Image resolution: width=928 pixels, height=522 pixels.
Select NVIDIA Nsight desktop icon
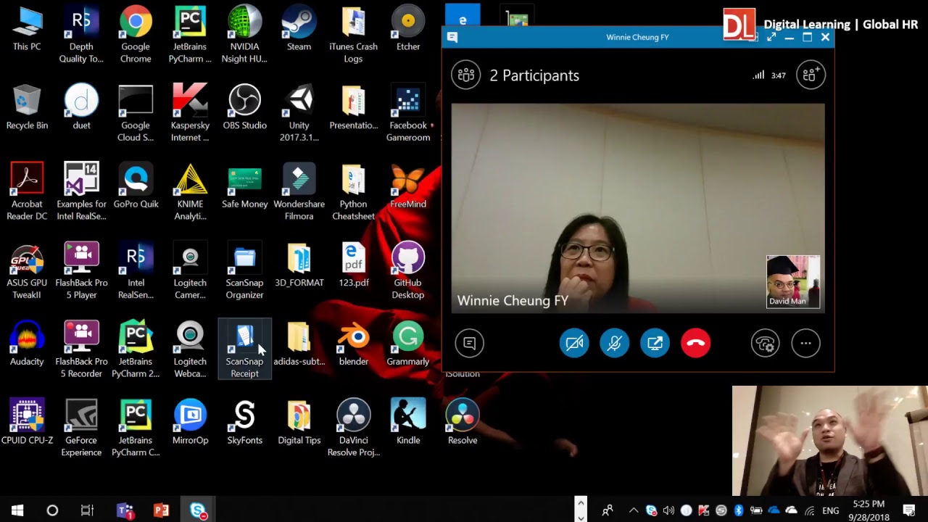pyautogui.click(x=244, y=35)
